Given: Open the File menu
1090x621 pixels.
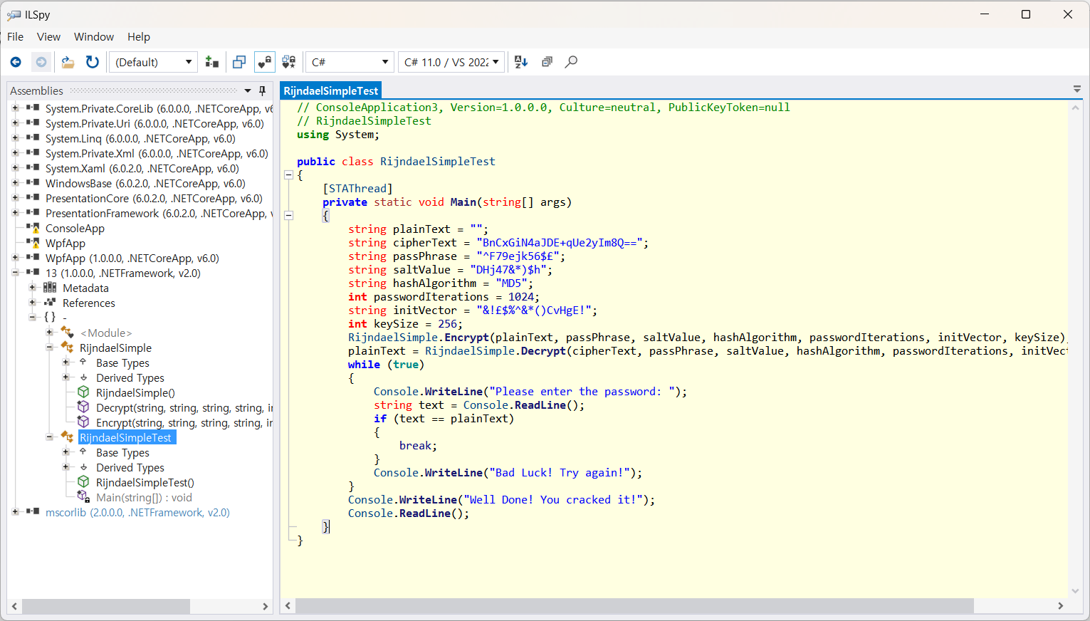Looking at the screenshot, I should coord(15,37).
